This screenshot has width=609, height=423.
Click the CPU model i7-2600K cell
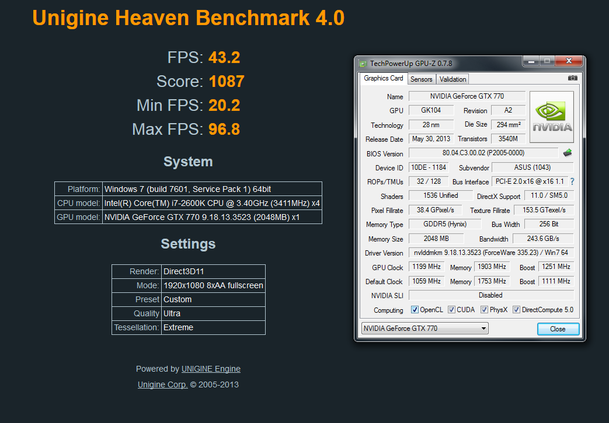[212, 203]
